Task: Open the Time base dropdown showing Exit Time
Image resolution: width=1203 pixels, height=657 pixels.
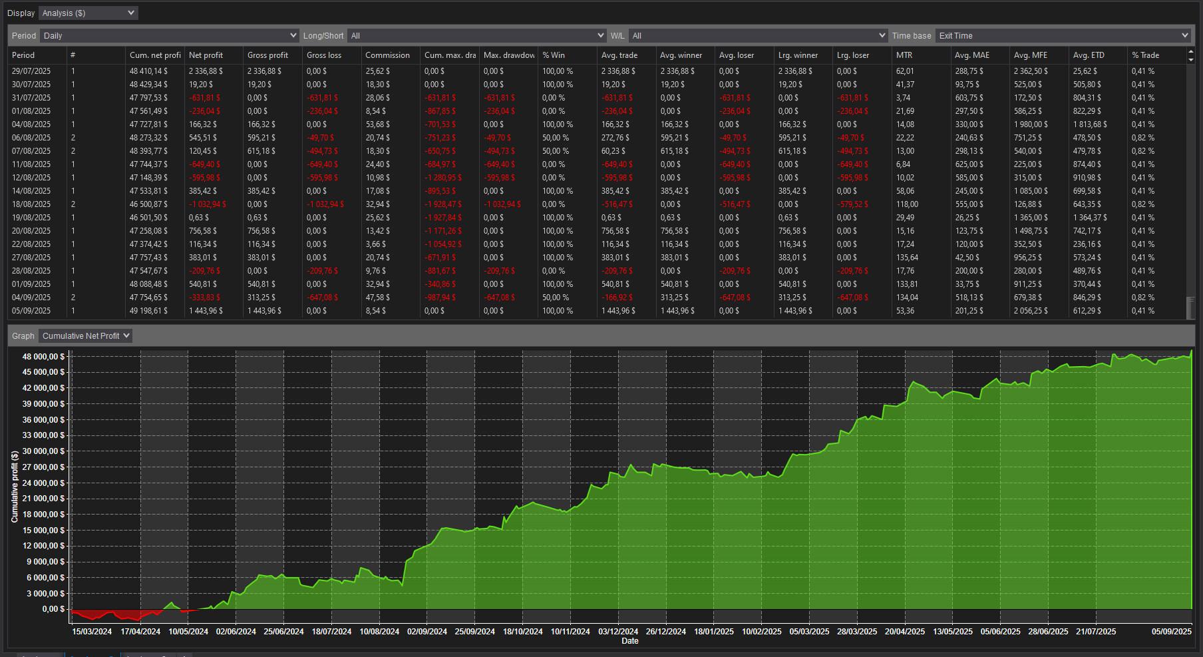Action: pos(1063,35)
